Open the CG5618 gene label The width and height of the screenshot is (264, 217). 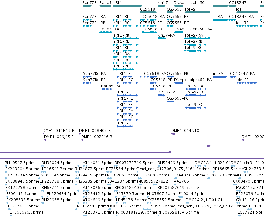(x=147, y=9)
